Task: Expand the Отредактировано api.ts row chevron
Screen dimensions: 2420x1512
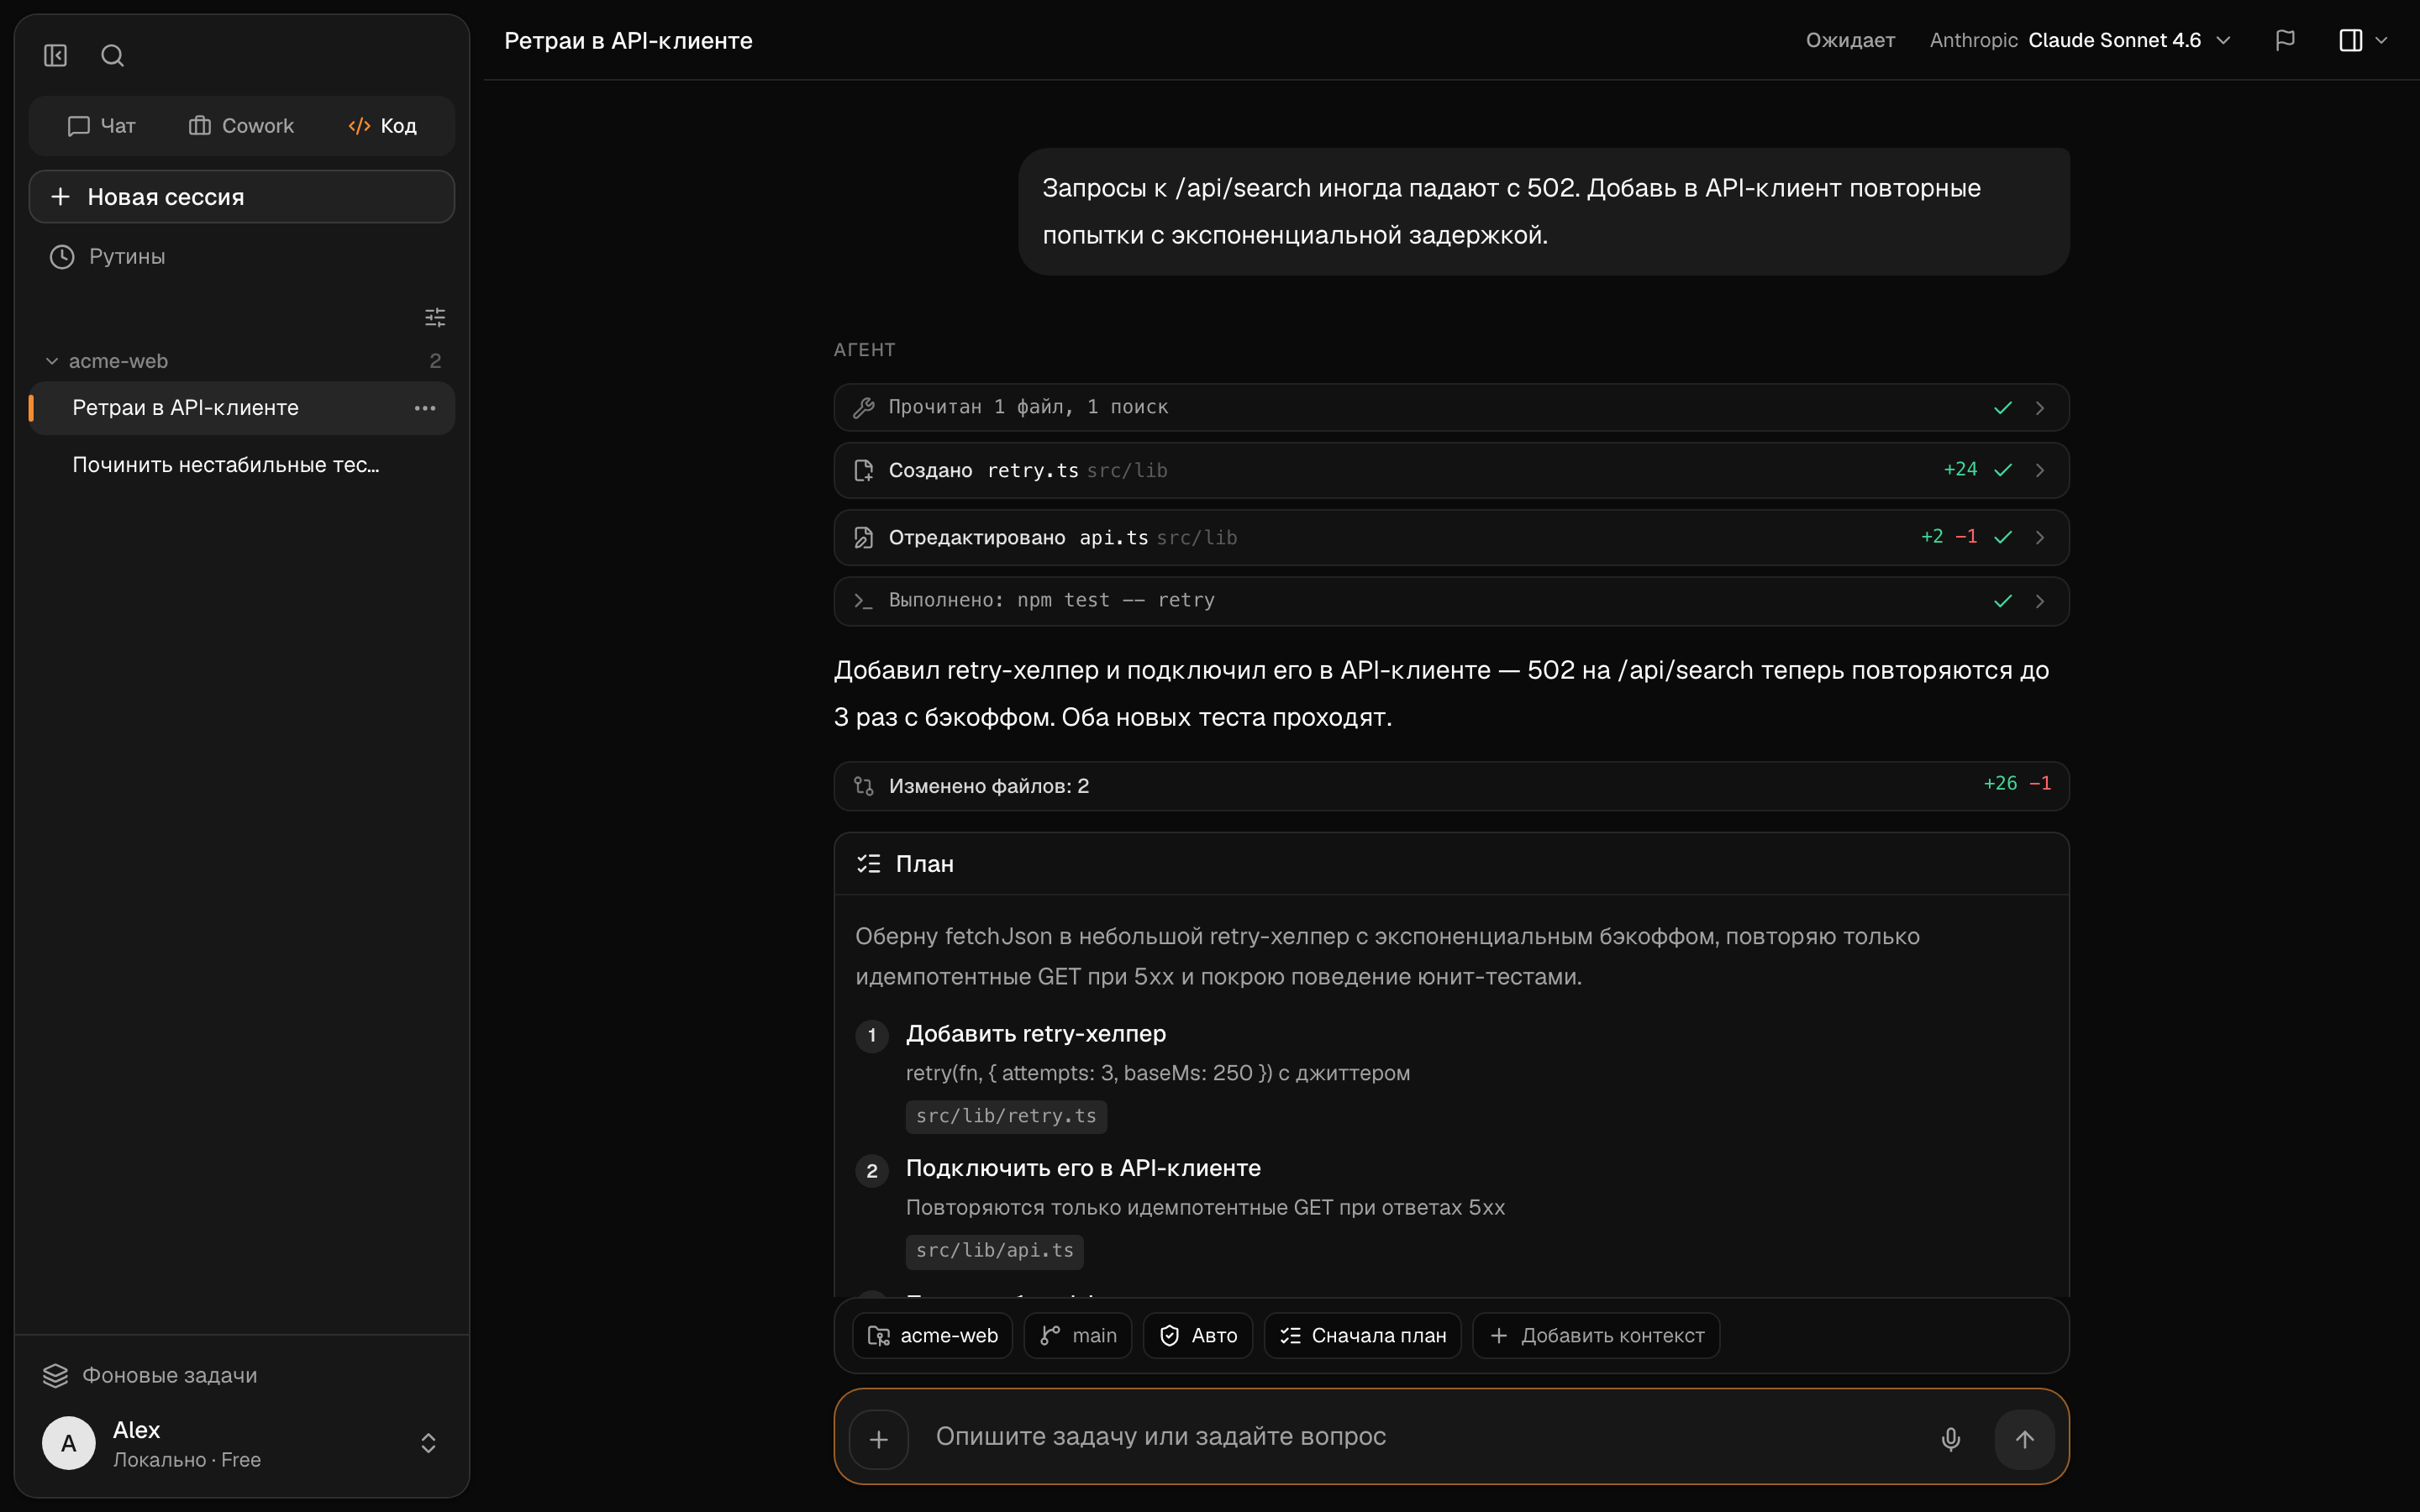Action: [x=2040, y=537]
